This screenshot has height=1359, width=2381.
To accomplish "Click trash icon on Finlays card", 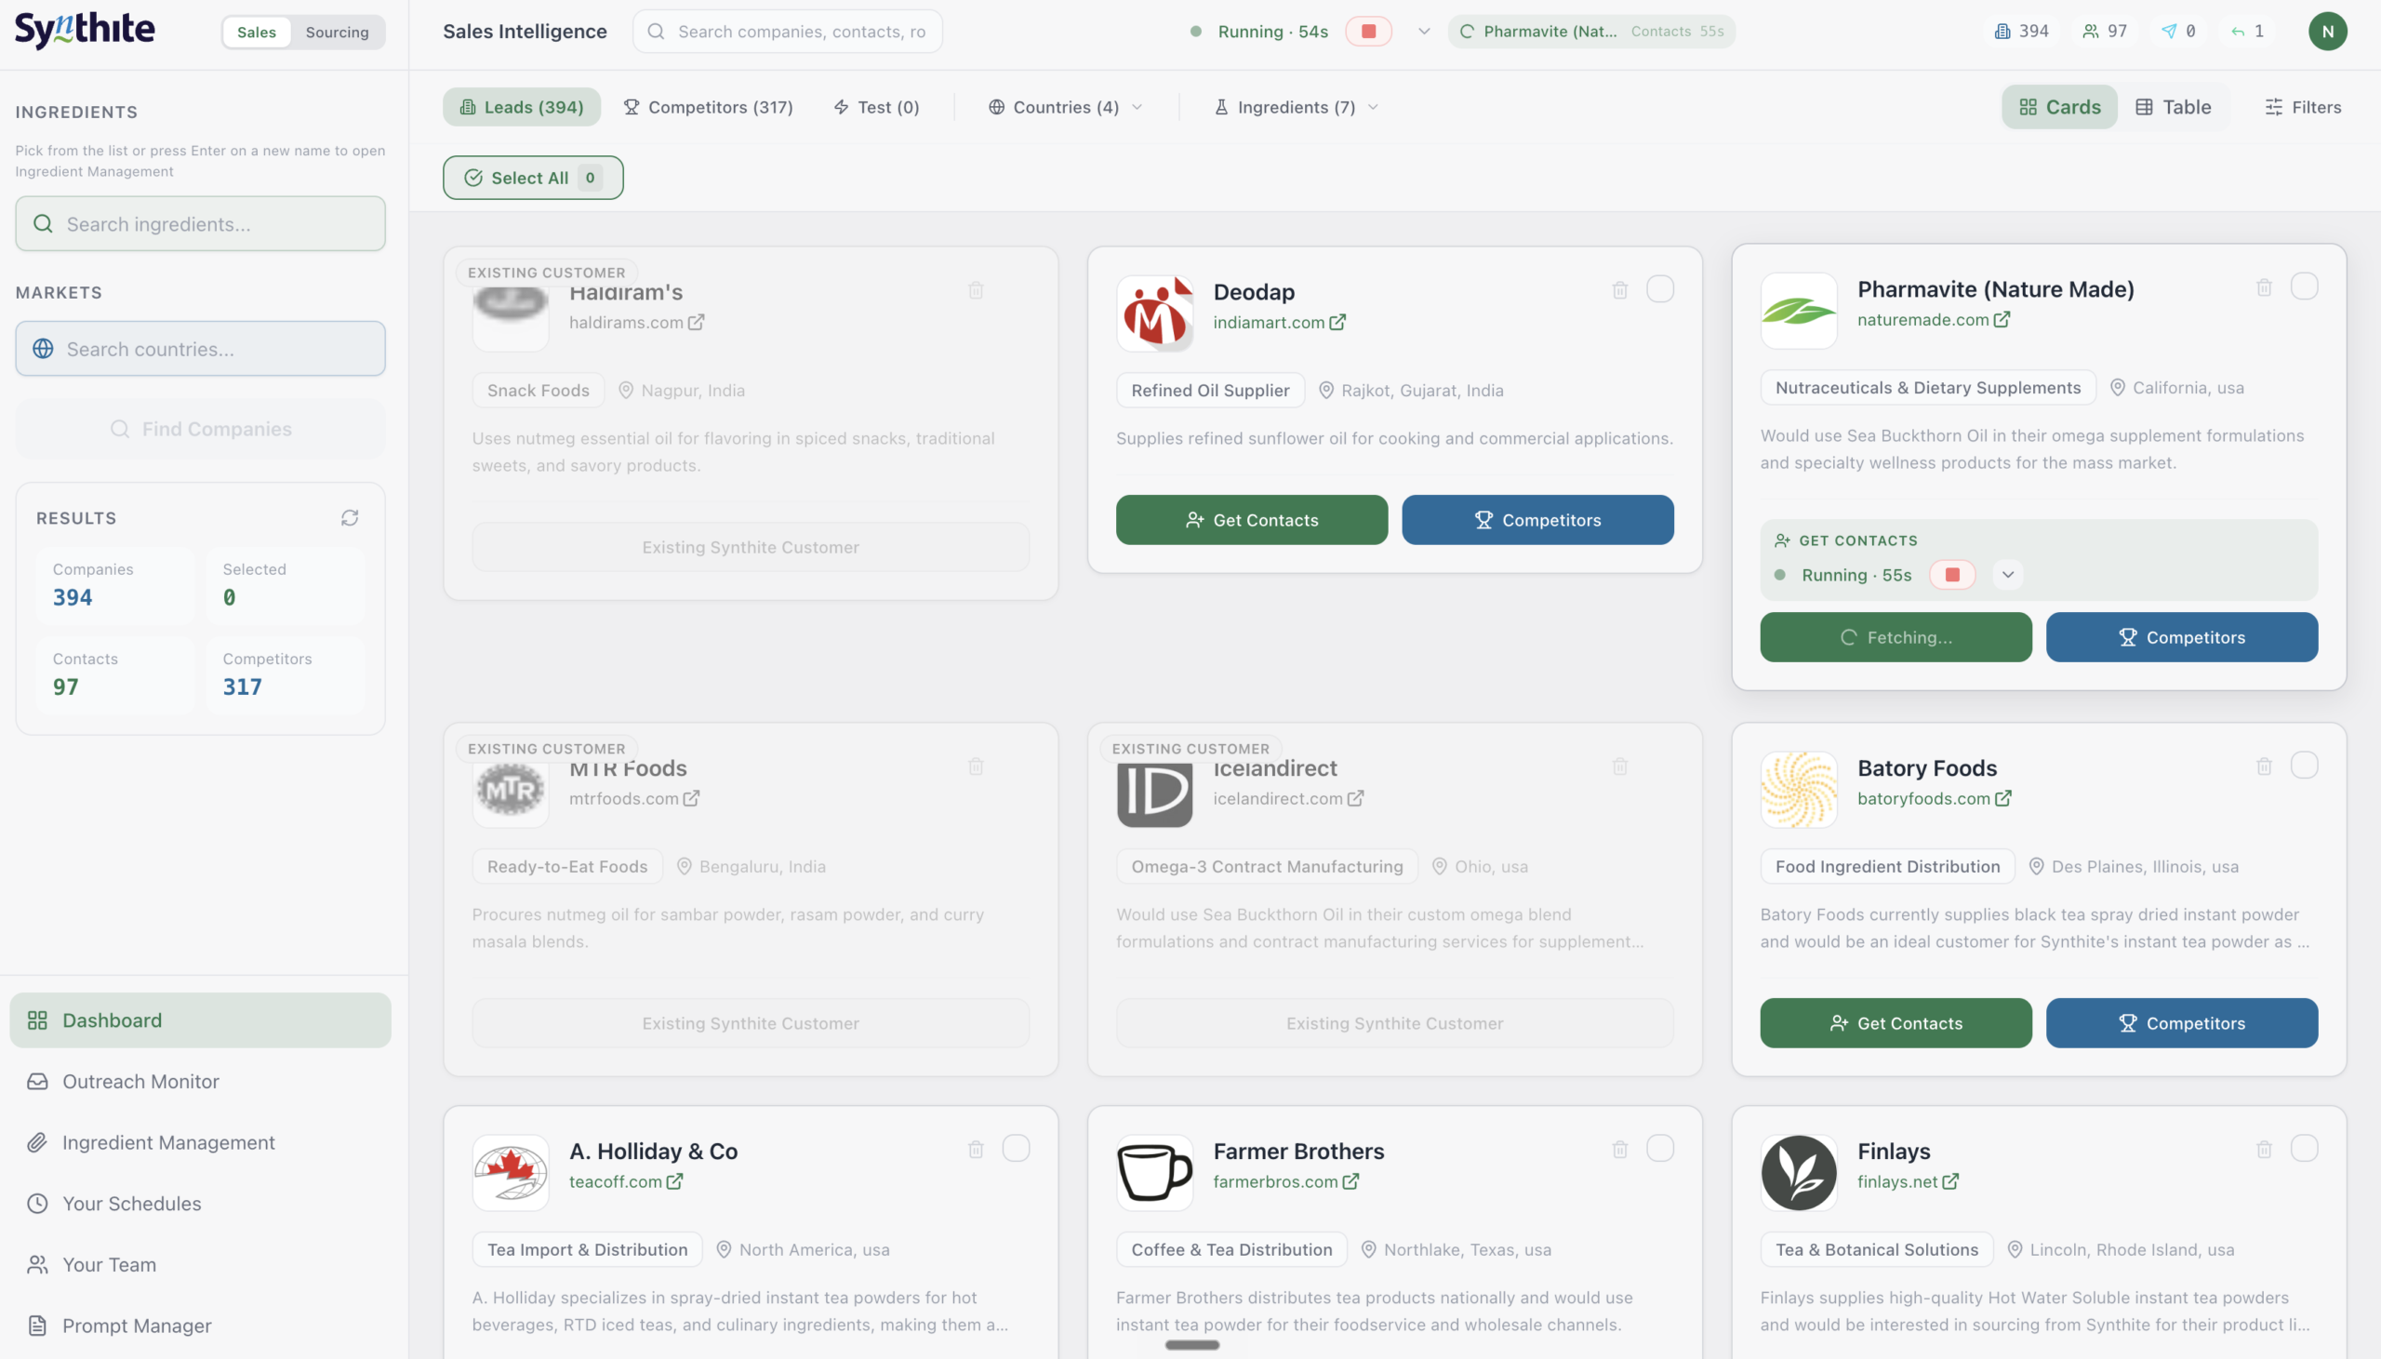I will pos(2265,1149).
